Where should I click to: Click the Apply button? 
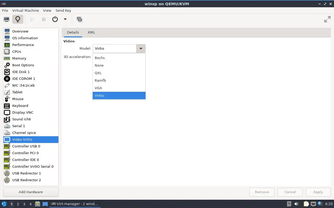[x=318, y=192]
